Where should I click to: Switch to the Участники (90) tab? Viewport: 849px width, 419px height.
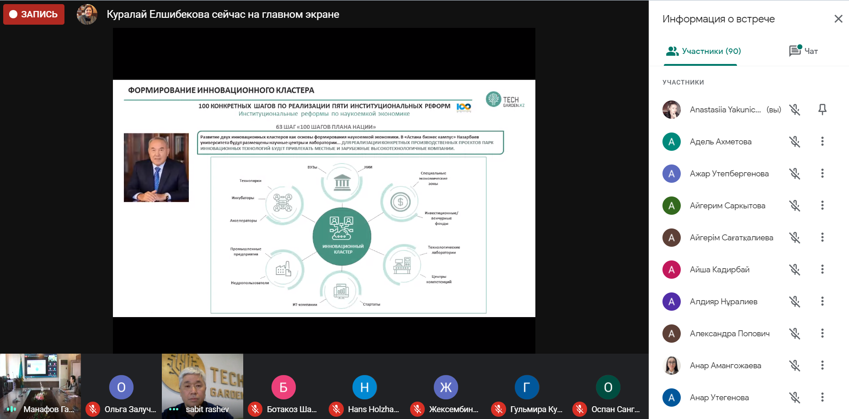pyautogui.click(x=703, y=51)
